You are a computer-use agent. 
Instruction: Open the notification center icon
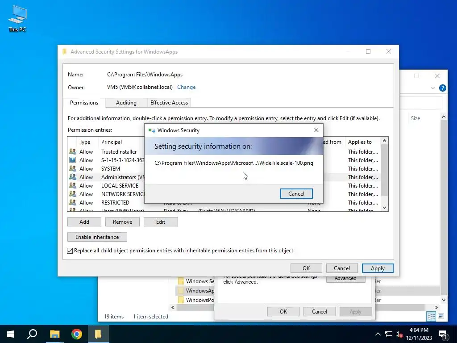[443, 334]
